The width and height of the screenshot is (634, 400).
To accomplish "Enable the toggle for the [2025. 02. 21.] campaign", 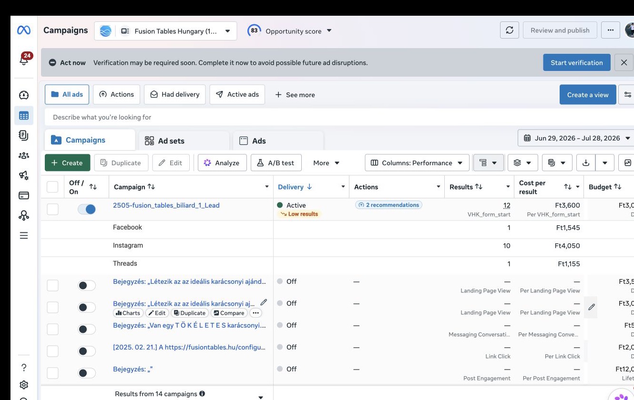I will [x=87, y=351].
